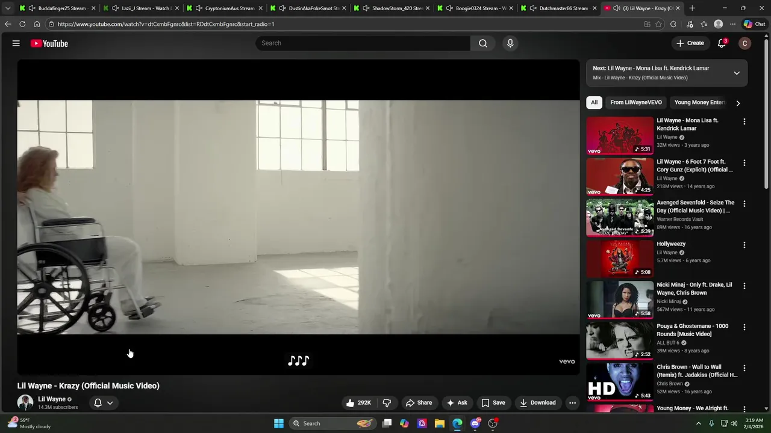The image size is (771, 433).
Task: Open Pouya & Ghostemane 1000 Rounds title
Action: 692,330
